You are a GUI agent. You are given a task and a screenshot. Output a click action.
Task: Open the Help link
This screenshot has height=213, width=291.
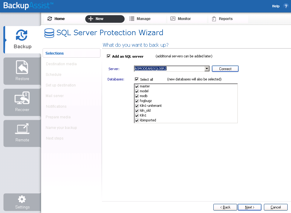coord(276,6)
